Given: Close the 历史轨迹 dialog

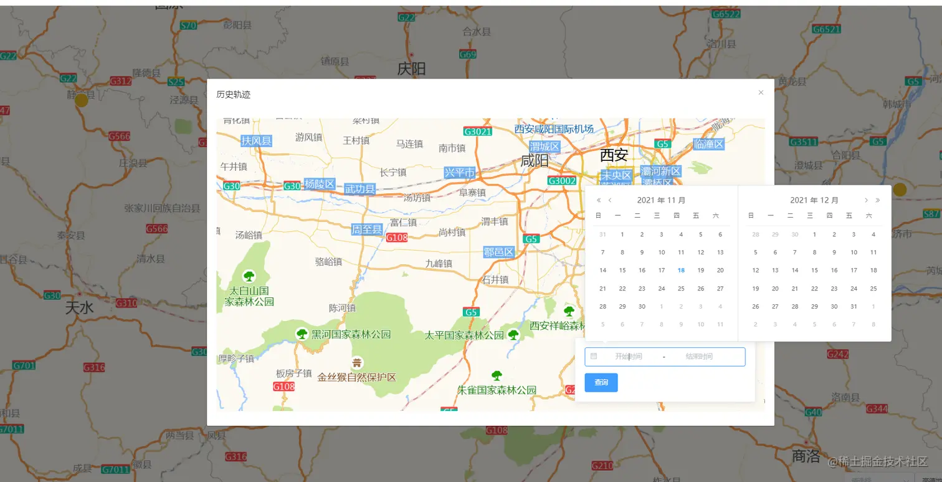Looking at the screenshot, I should pyautogui.click(x=761, y=92).
